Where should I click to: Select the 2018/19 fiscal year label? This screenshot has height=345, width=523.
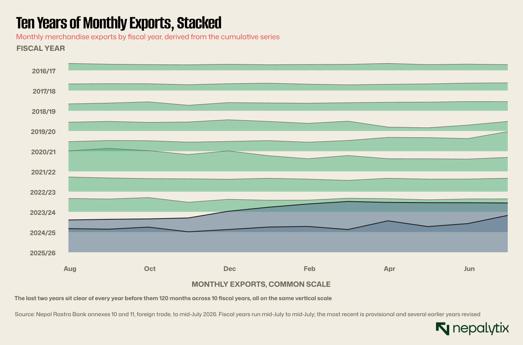pos(44,112)
